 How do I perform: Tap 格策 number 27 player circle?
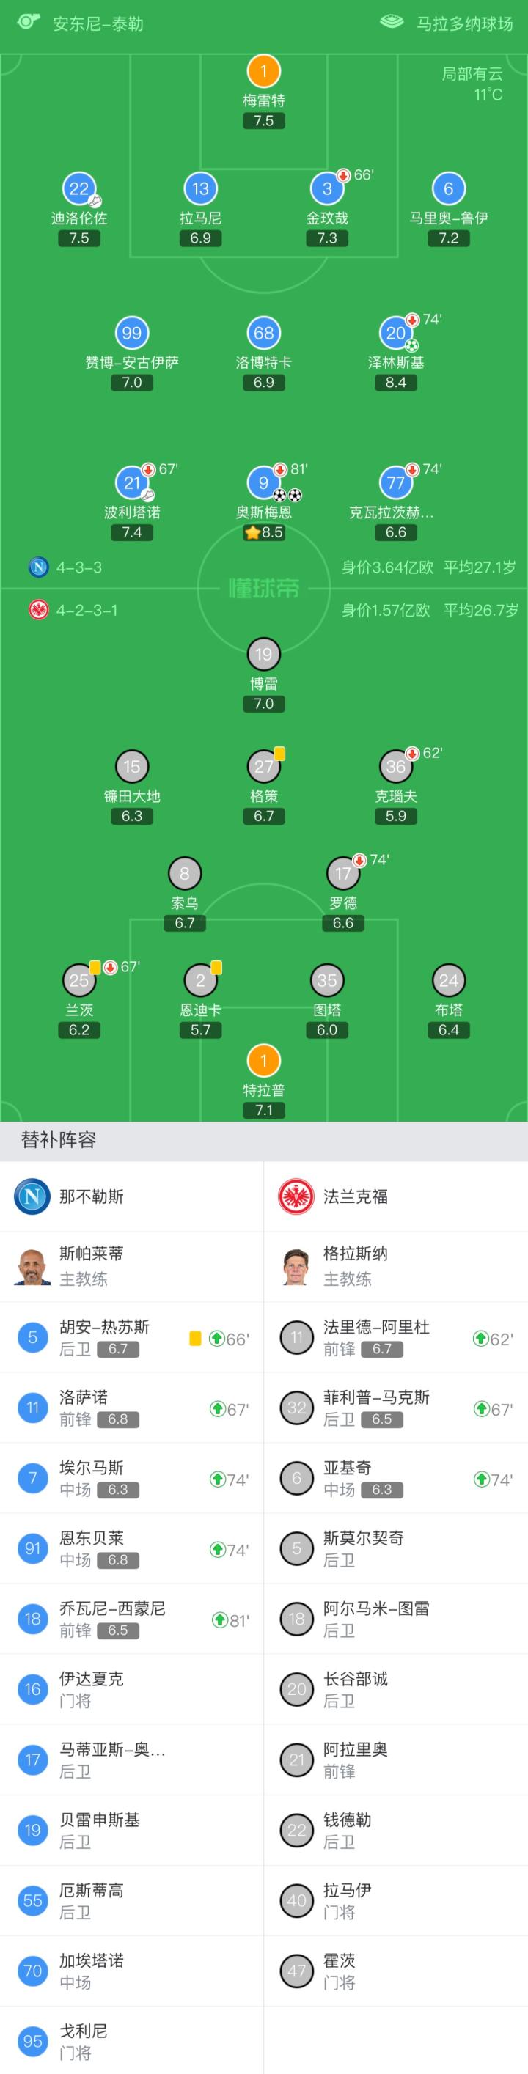tap(263, 767)
